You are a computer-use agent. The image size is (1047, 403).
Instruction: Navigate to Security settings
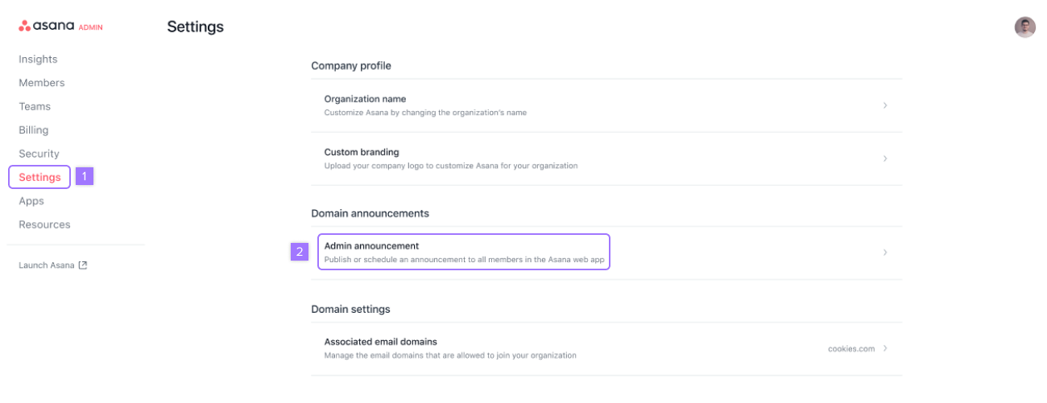(39, 154)
